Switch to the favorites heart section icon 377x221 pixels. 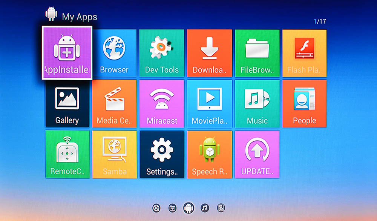point(172,208)
